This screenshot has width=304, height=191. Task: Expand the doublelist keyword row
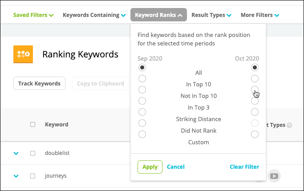pos(16,154)
